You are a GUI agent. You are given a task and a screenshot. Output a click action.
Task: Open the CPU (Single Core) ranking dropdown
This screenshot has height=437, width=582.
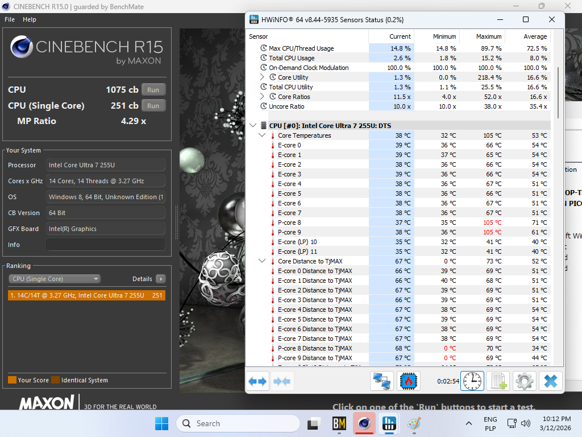point(55,279)
